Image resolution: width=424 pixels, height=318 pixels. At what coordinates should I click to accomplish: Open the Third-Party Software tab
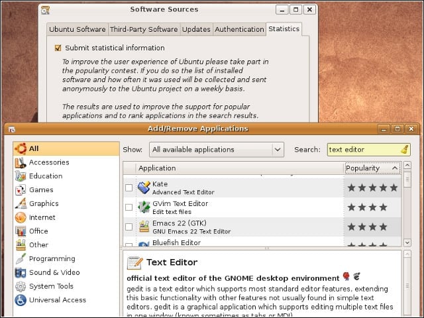point(144,29)
